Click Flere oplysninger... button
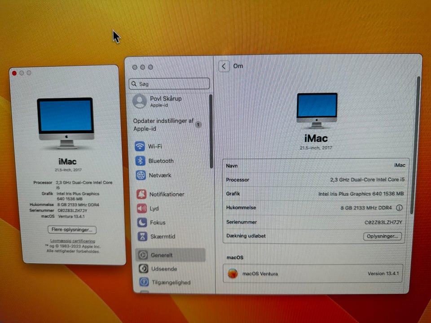The height and width of the screenshot is (323, 431). (72, 229)
